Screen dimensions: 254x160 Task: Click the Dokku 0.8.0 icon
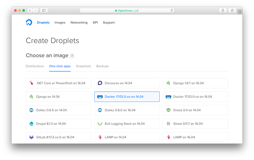(x=100, y=110)
